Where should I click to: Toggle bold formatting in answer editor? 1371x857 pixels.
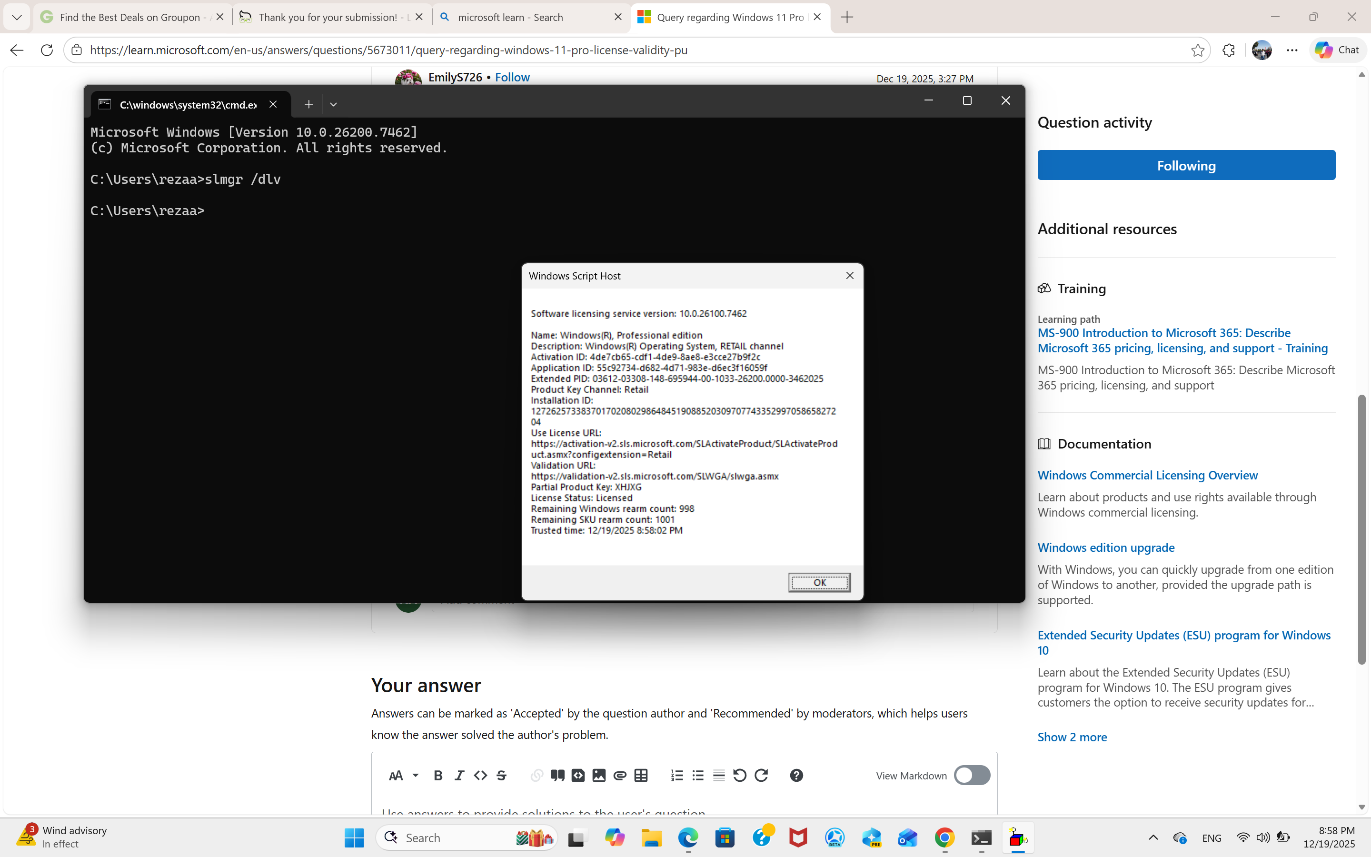[x=438, y=776]
